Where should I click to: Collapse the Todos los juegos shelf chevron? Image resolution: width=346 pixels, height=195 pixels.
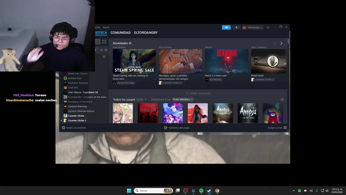[x=282, y=100]
